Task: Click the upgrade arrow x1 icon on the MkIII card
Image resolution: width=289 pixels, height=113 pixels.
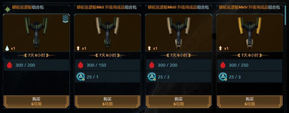Action: [149, 48]
